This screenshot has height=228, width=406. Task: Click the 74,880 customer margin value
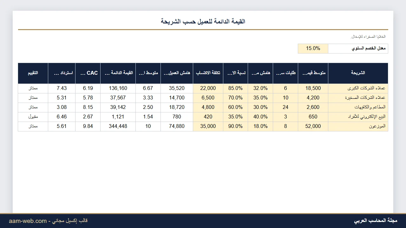177,126
